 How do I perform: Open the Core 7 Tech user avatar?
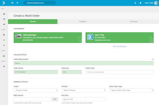pyautogui.click(x=156, y=3)
